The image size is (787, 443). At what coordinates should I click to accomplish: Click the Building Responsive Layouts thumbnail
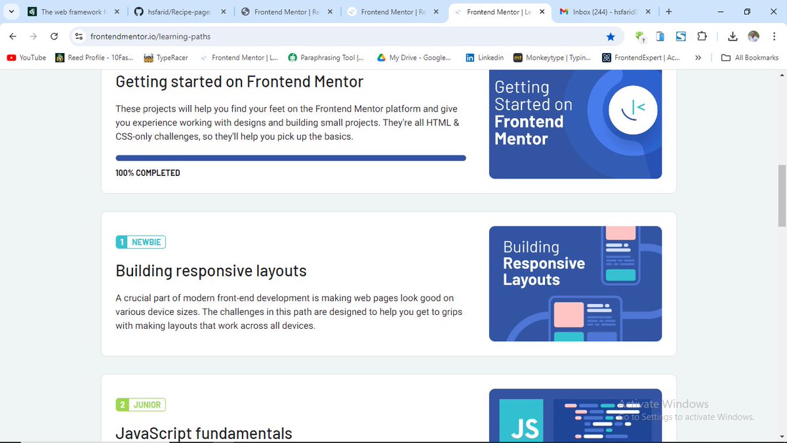point(575,284)
